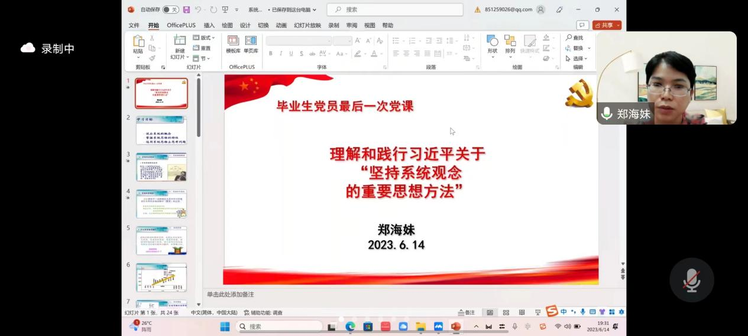The image size is (748, 336).
Task: Toggle the 备注 notes button in status bar
Action: 467,312
